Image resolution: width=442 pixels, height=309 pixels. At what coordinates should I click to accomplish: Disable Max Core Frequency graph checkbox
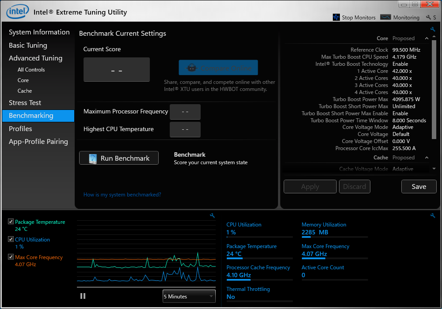11,256
